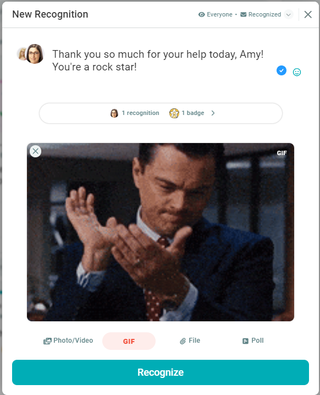Screen dimensions: 320x395
Task: Click the 1 recognition label
Action: click(x=141, y=113)
